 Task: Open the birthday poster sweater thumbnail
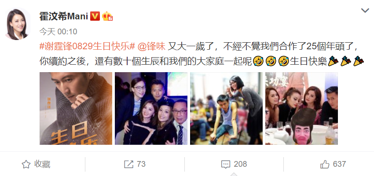[x=76, y=109]
